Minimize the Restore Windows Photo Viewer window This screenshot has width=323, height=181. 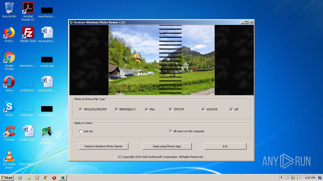(243, 22)
